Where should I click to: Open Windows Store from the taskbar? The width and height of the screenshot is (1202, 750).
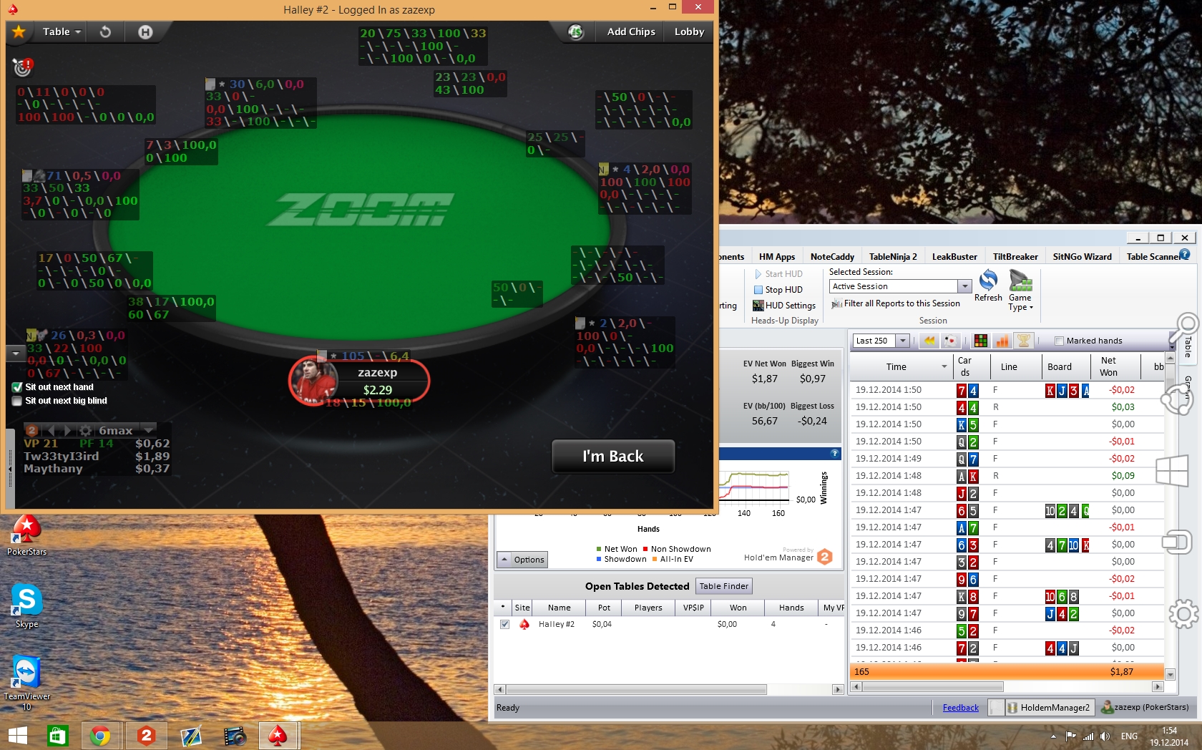pos(57,735)
